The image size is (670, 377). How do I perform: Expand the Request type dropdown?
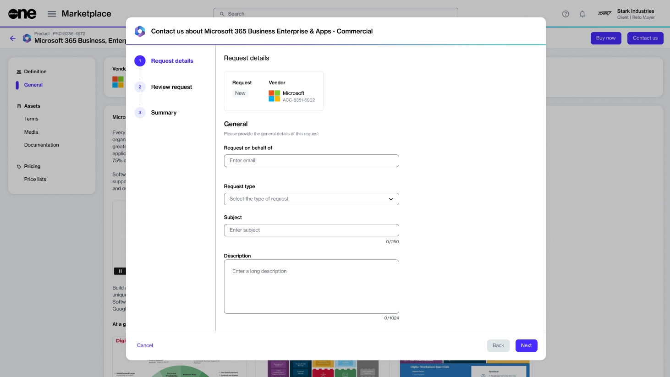311,199
